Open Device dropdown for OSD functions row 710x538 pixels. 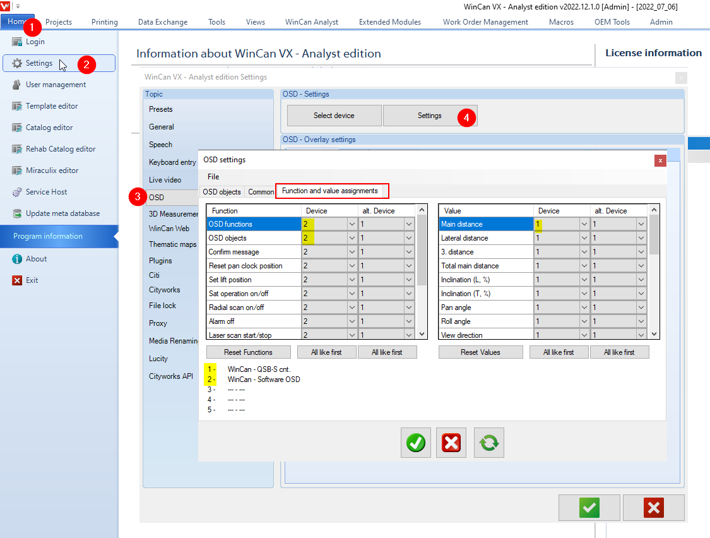point(352,223)
